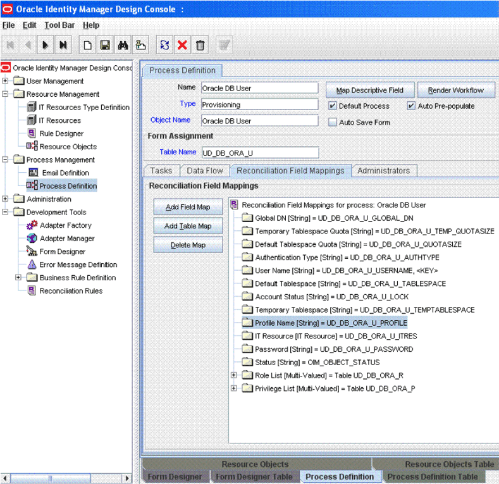Click the Render Workflow button
The height and width of the screenshot is (484, 499).
(456, 90)
